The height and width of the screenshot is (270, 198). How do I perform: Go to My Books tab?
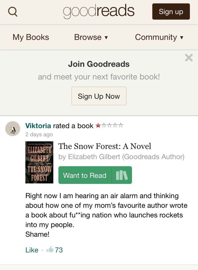tap(31, 37)
